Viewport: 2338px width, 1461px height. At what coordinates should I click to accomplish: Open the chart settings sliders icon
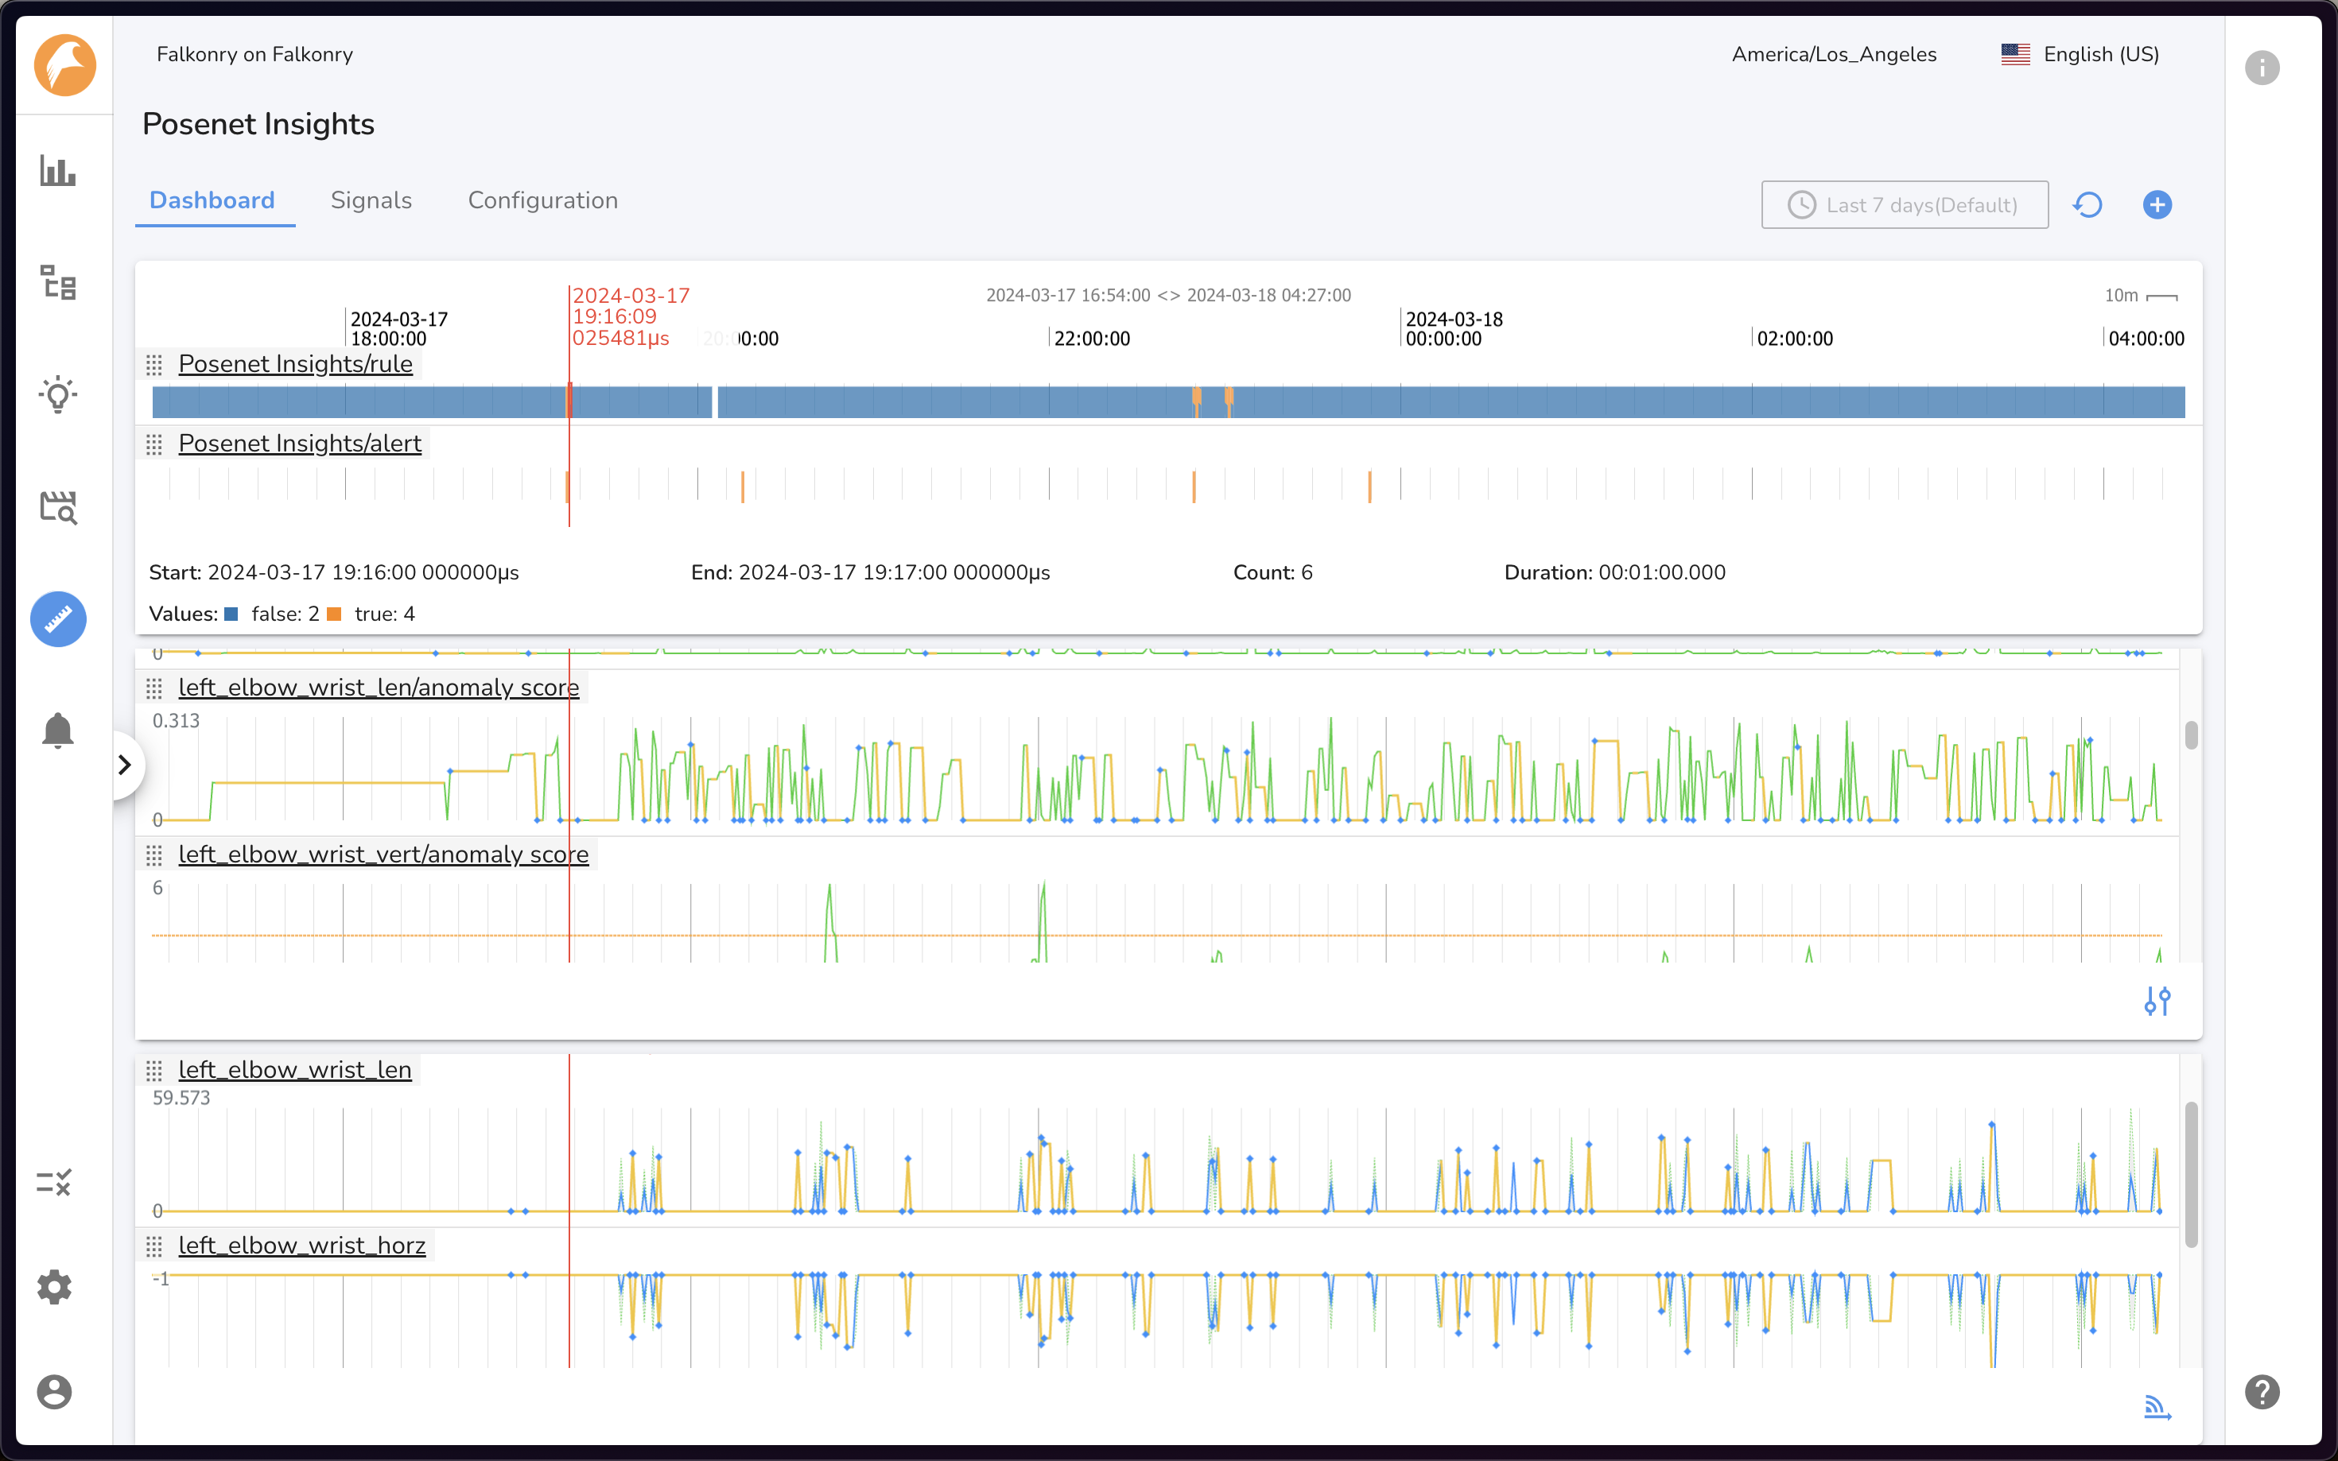point(2157,1001)
